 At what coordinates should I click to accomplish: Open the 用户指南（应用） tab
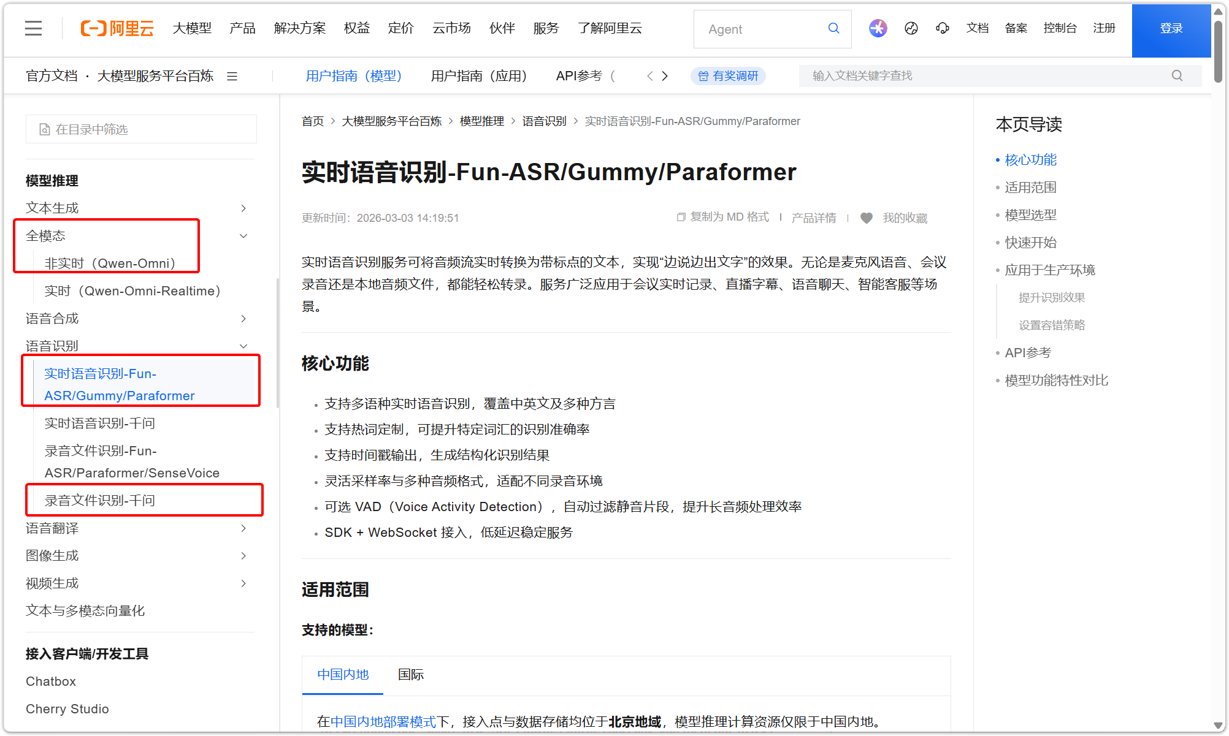pos(479,75)
